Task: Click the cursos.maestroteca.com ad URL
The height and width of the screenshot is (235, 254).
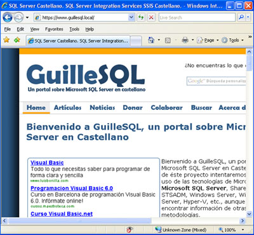Action: [53, 206]
